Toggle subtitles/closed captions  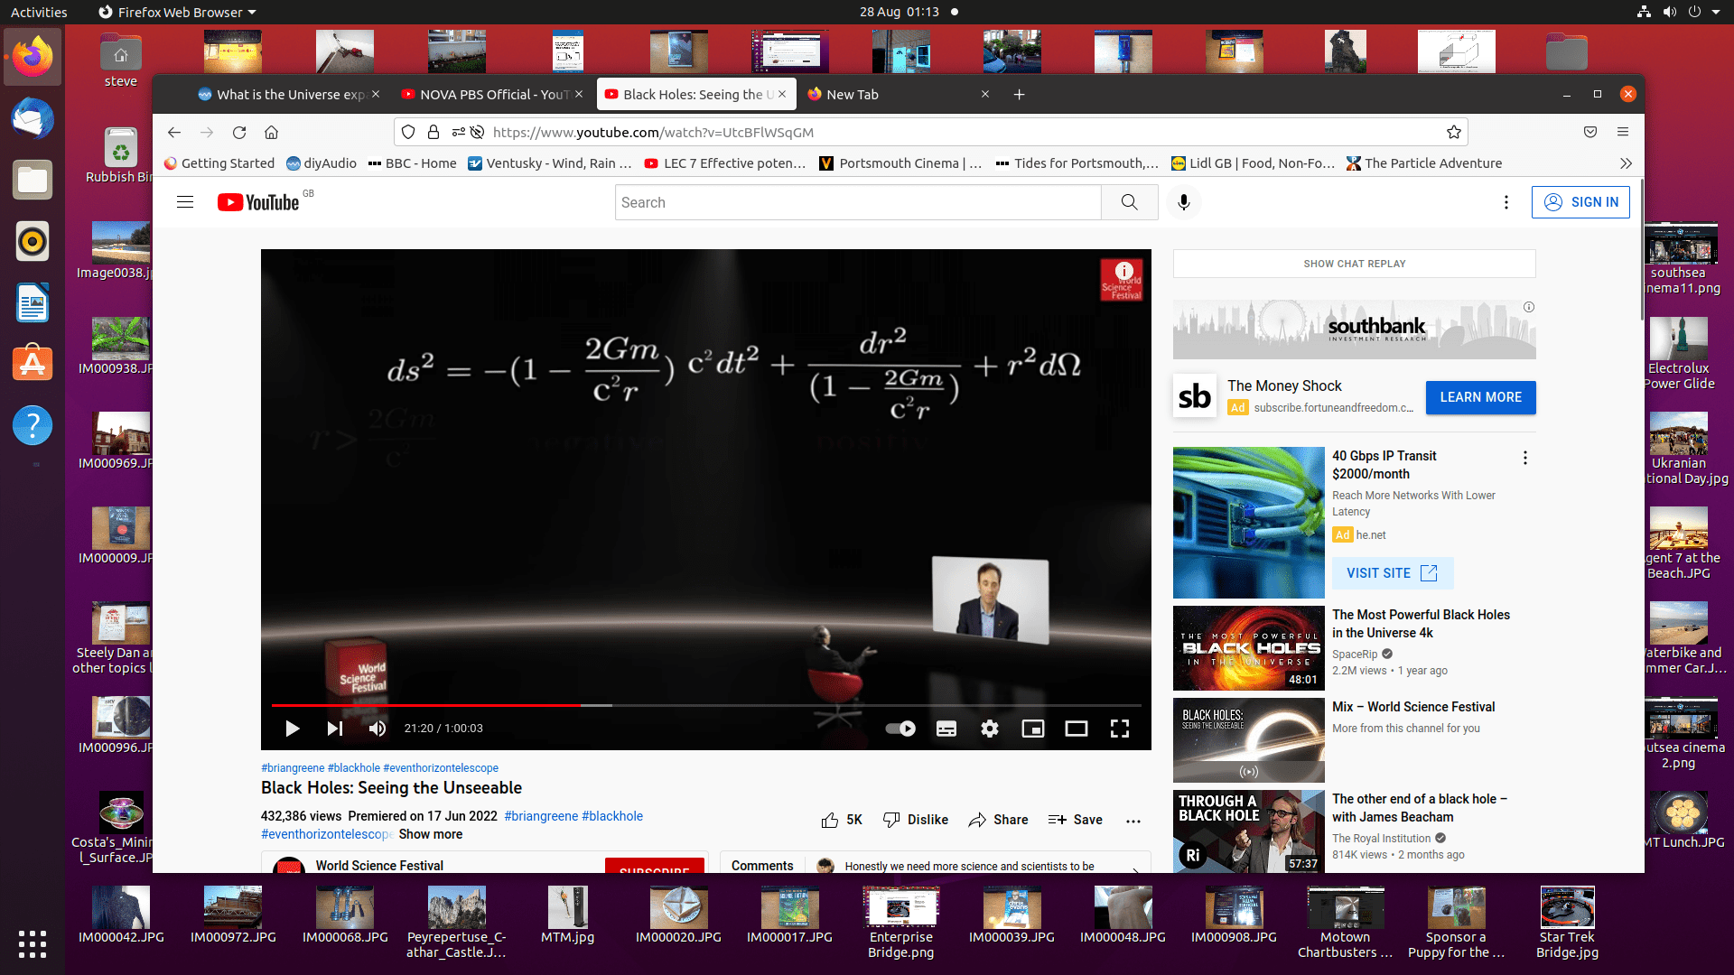coord(946,729)
